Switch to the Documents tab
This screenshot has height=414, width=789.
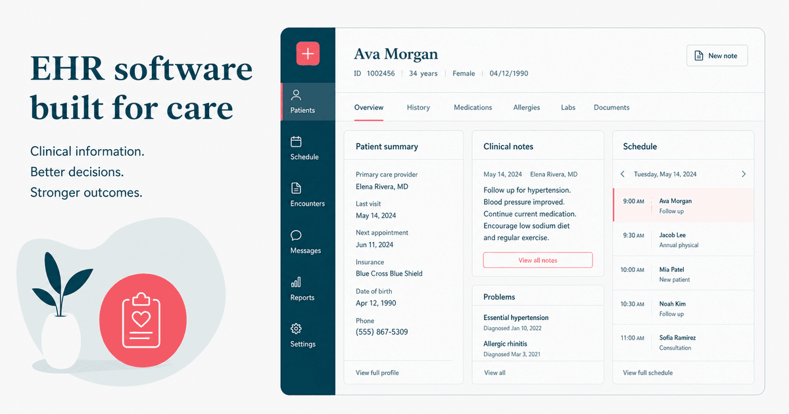[x=611, y=108]
